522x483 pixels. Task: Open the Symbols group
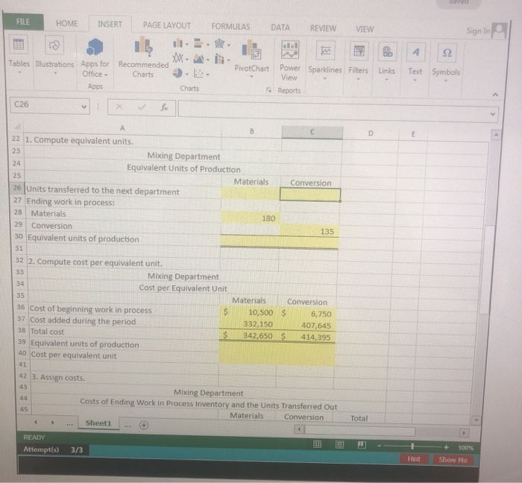pyautogui.click(x=447, y=53)
